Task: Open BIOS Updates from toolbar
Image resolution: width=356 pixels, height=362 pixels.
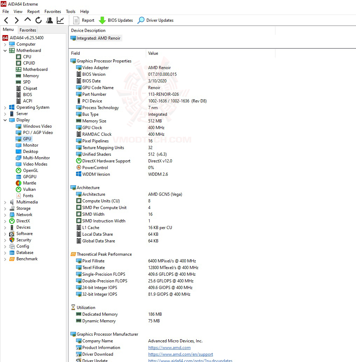Action: click(x=116, y=20)
